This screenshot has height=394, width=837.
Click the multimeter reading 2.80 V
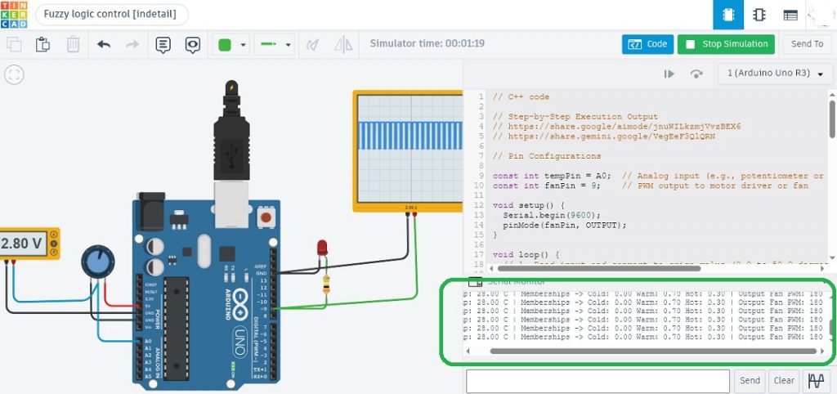pyautogui.click(x=22, y=244)
